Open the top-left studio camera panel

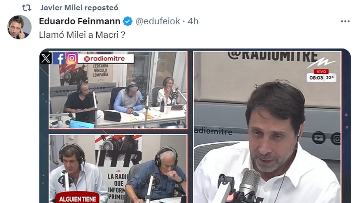point(118,90)
